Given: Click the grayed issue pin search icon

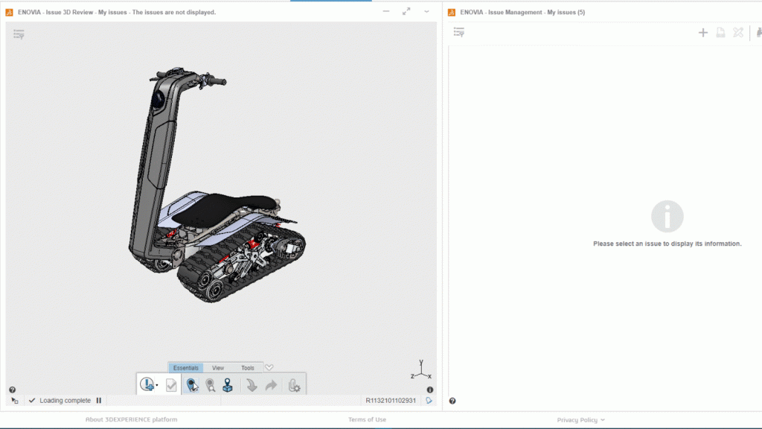Looking at the screenshot, I should (x=211, y=385).
